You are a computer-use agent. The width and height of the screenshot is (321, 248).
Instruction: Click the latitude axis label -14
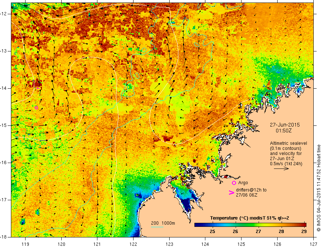tap(4, 88)
